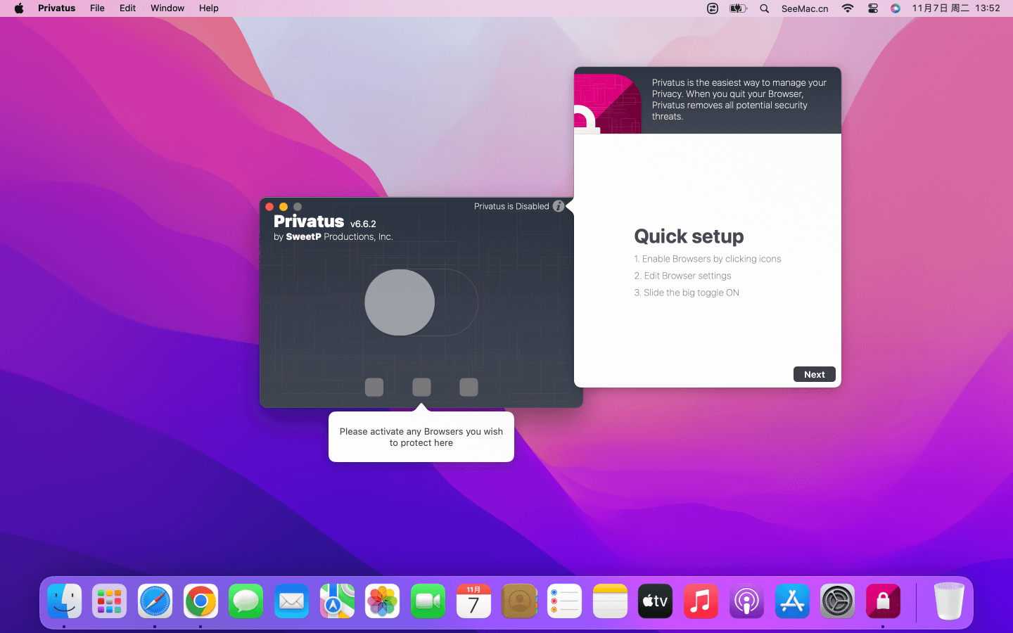The height and width of the screenshot is (633, 1013).
Task: Click the info icon beside Privatus is Disabled
Action: coord(559,206)
